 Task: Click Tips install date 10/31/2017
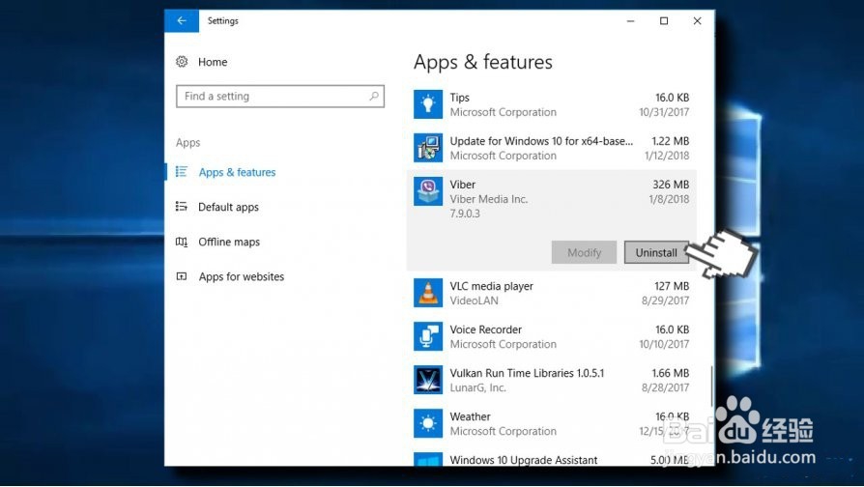(x=664, y=112)
